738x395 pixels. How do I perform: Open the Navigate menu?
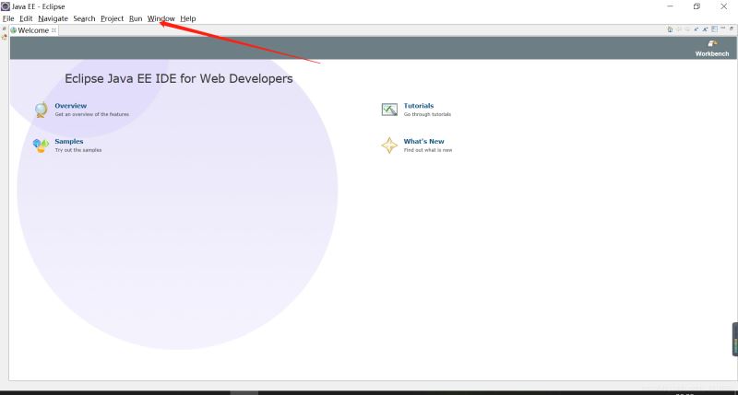[53, 18]
